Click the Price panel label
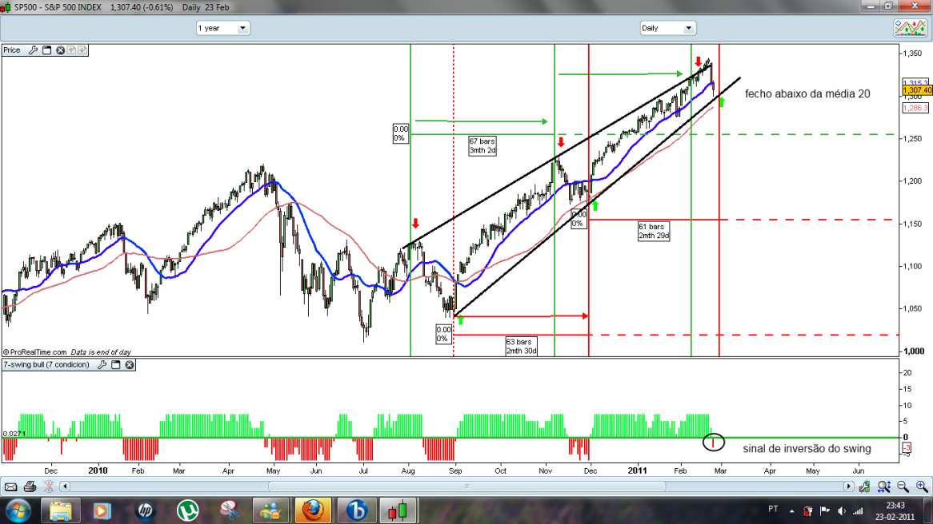Viewport: 933px width, 524px height. [12, 50]
